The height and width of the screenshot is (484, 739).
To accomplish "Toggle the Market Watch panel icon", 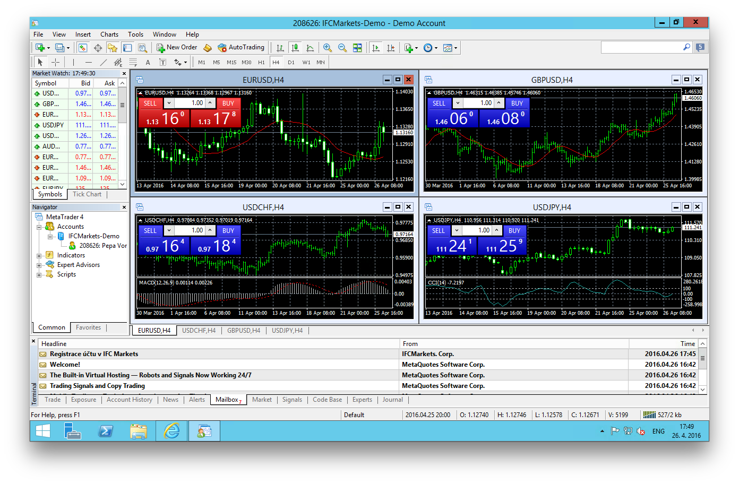I will (x=83, y=48).
